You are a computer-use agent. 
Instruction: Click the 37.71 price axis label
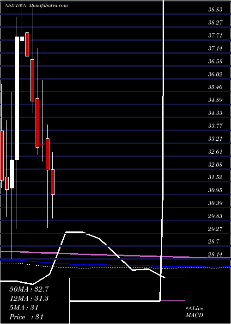point(215,35)
